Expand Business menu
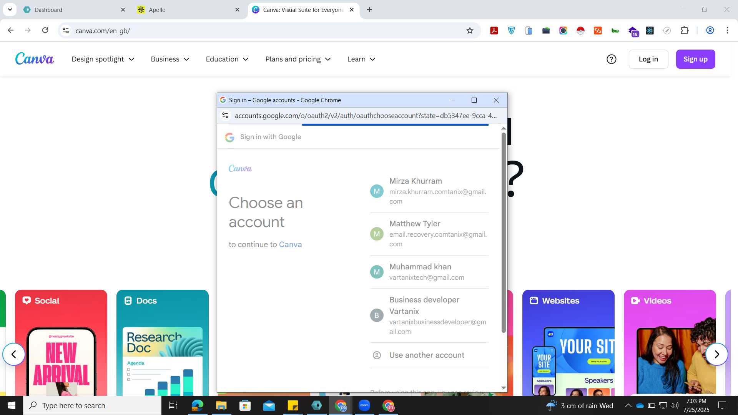Viewport: 738px width, 415px height. coord(170,59)
